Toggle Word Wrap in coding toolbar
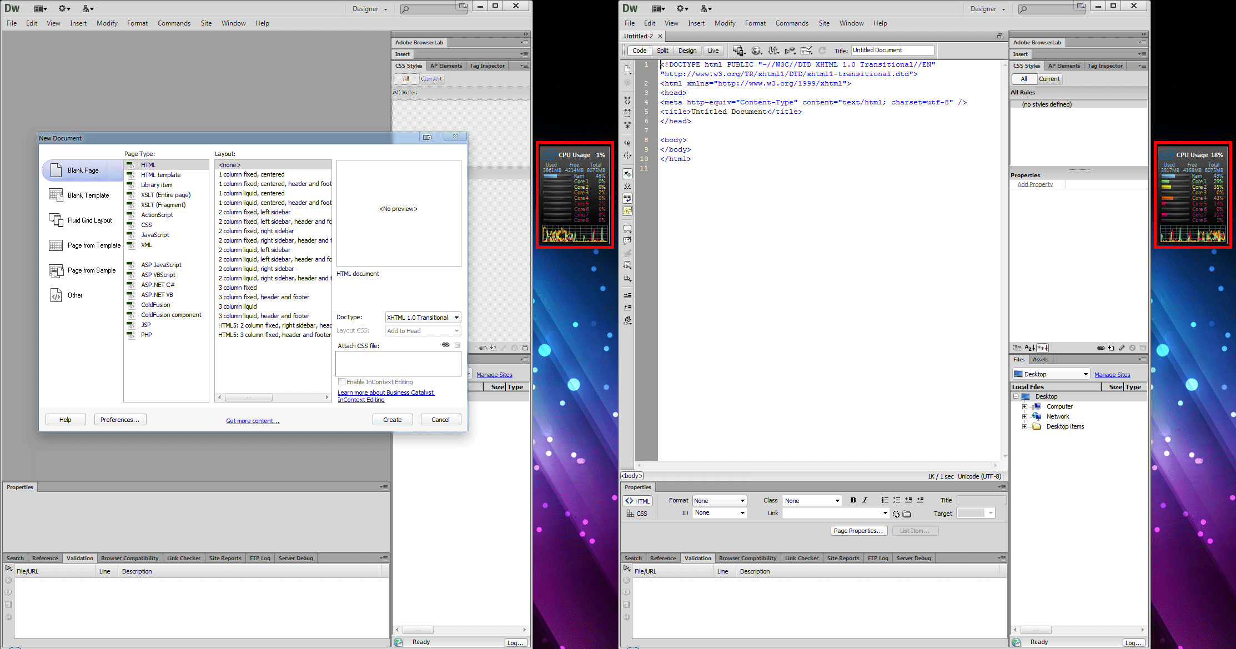The height and width of the screenshot is (649, 1236). tap(627, 198)
